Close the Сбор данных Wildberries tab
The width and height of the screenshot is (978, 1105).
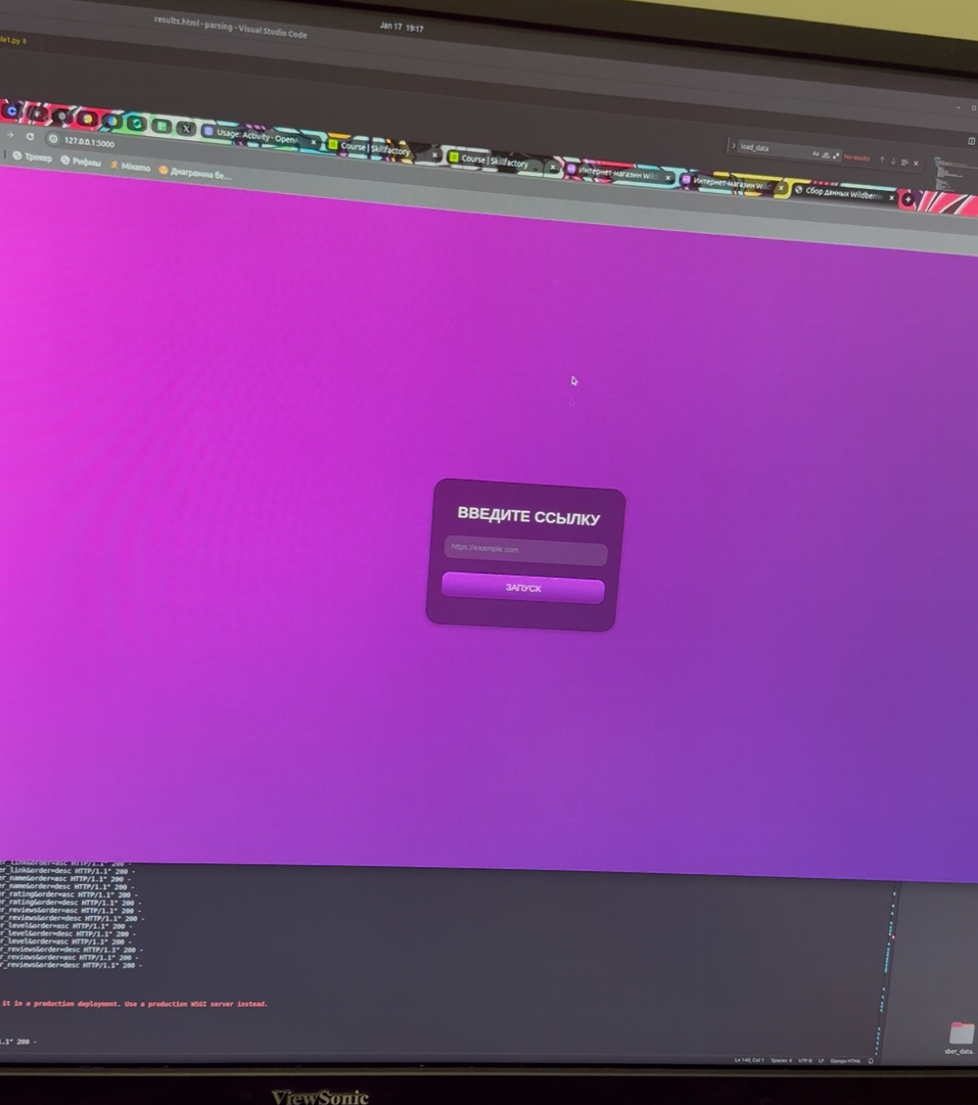click(x=892, y=198)
